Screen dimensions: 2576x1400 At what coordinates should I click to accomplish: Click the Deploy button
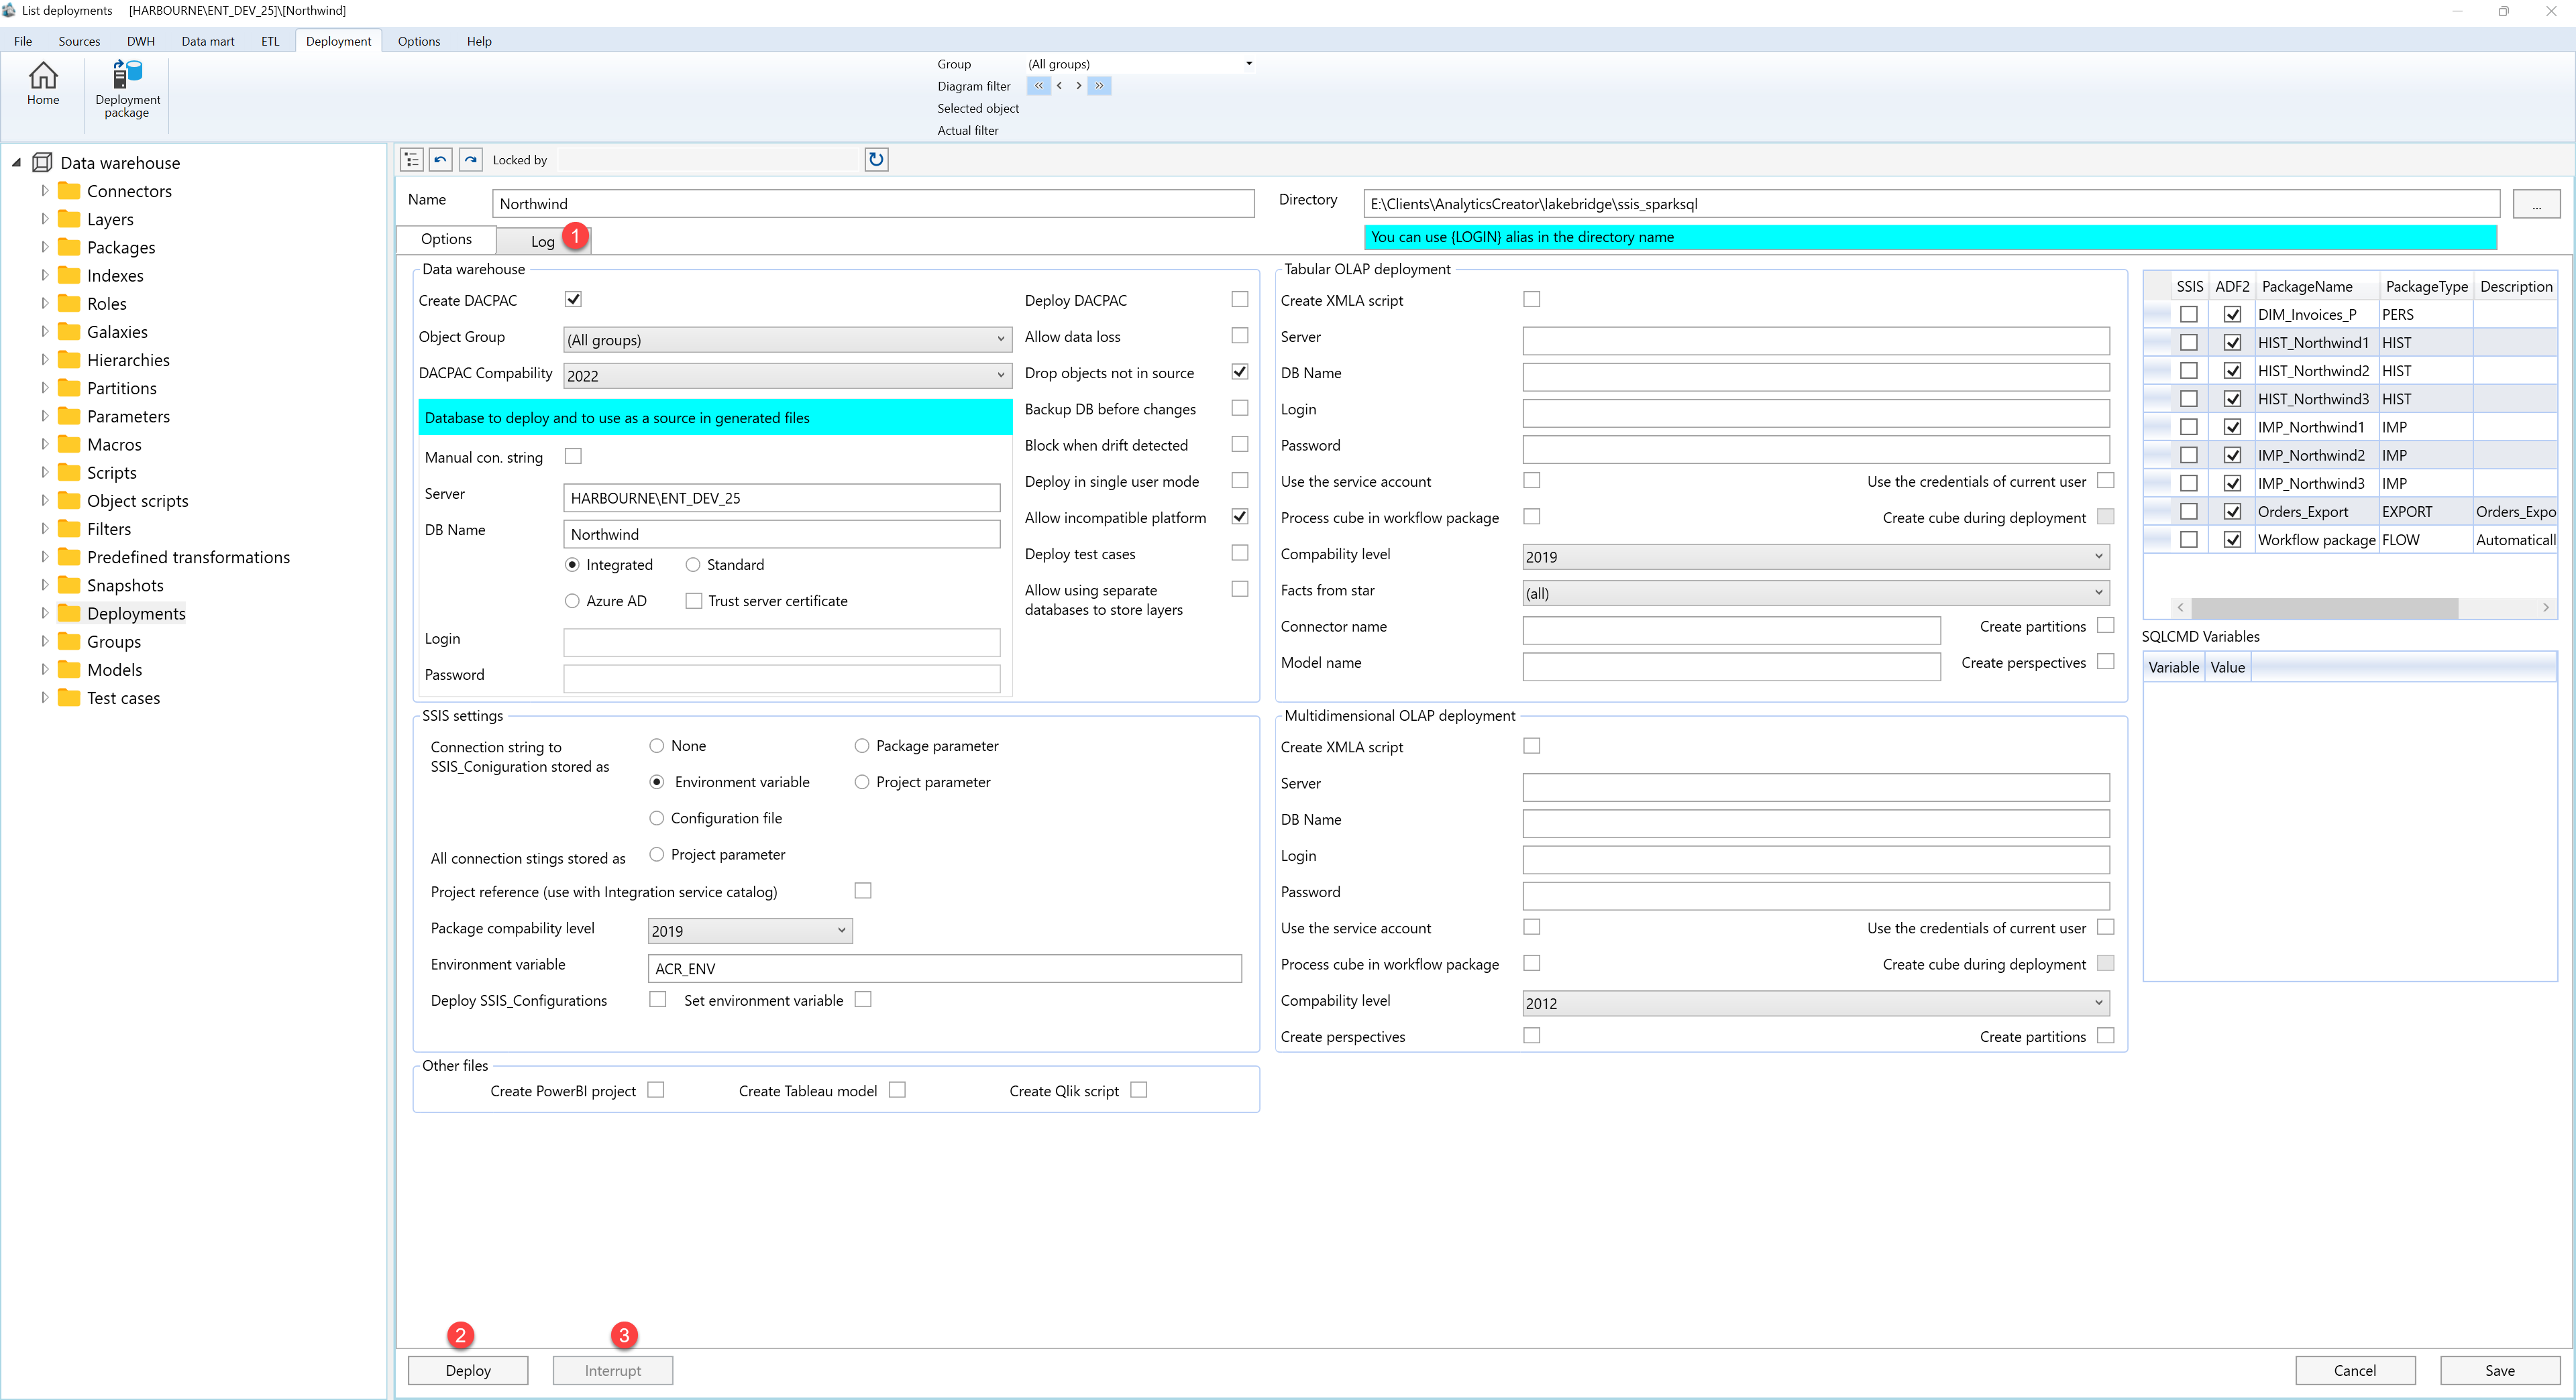point(468,1370)
